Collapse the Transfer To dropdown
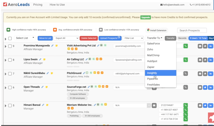The height and width of the screenshot is (126, 214). point(155,38)
